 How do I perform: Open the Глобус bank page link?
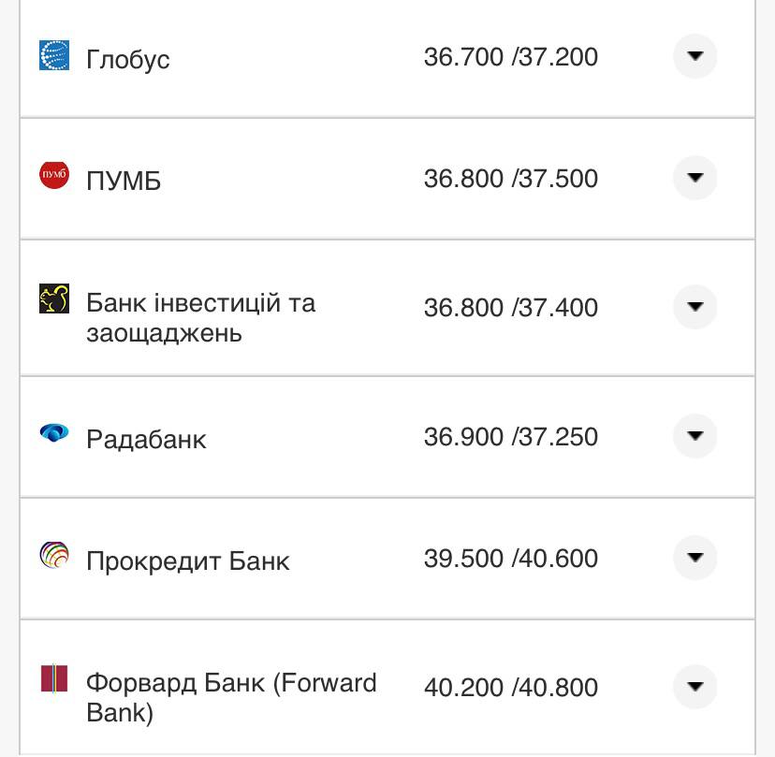127,59
